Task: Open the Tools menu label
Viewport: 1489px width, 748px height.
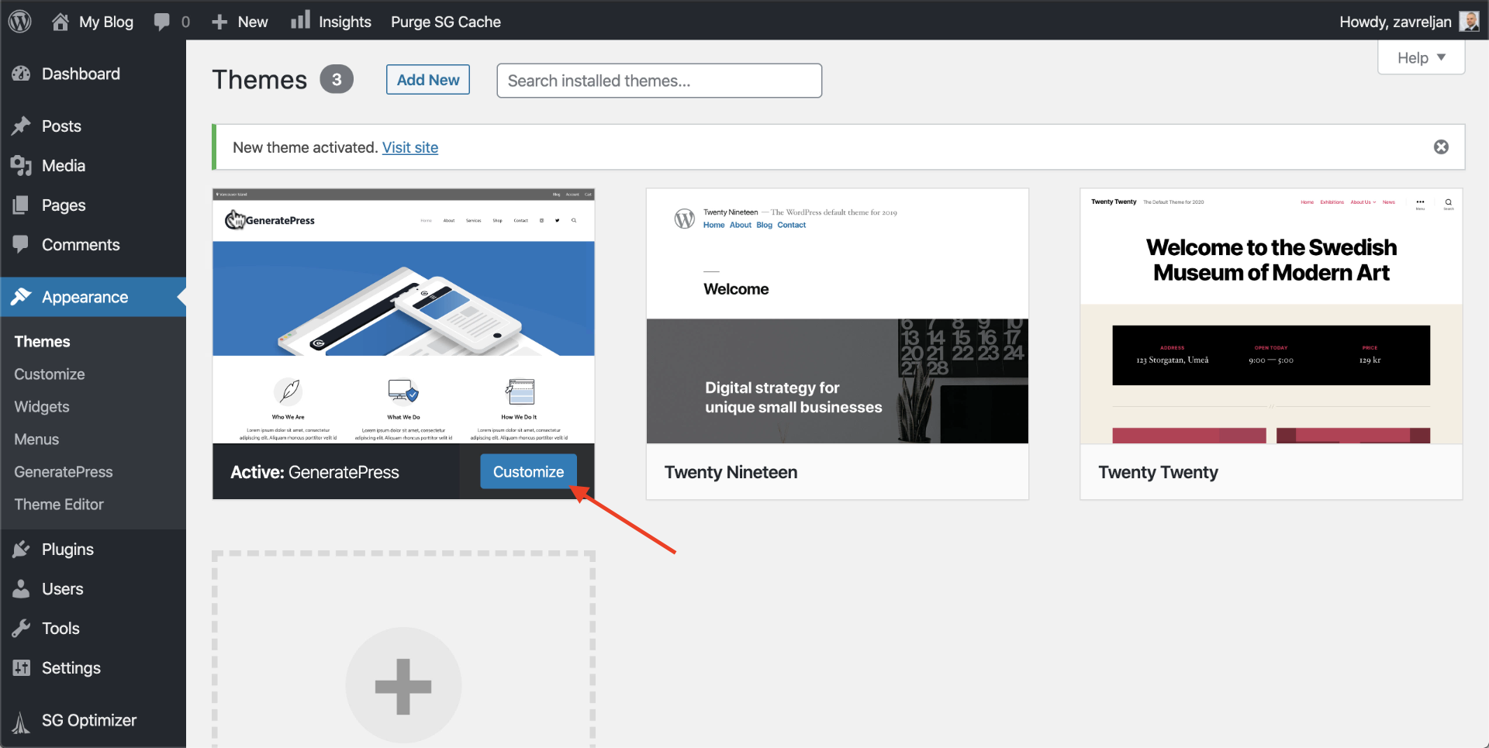Action: coord(60,628)
